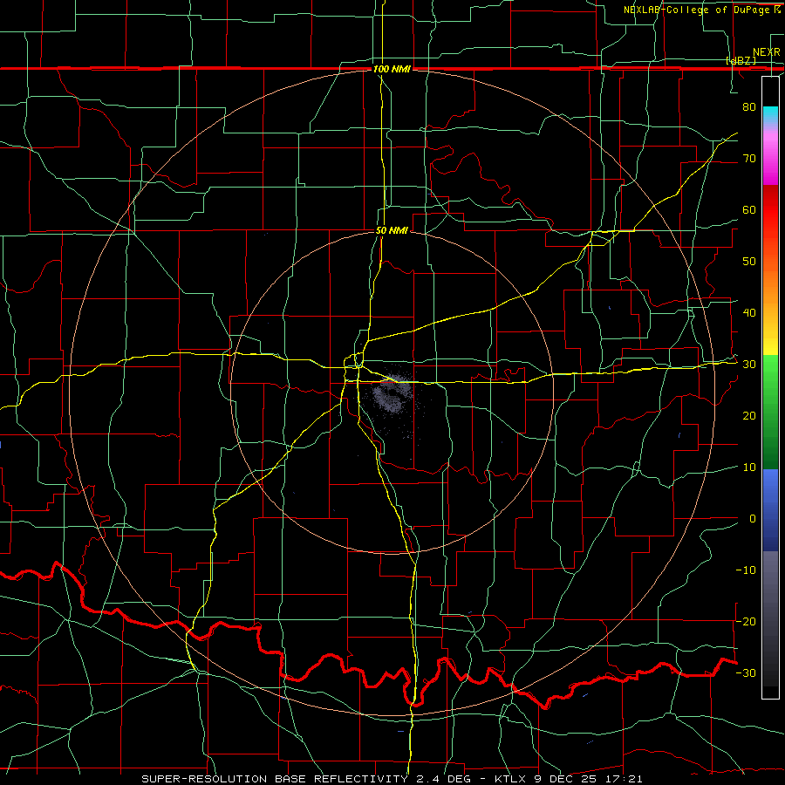Pick the cyan segment at the top of the color scale
This screenshot has width=785, height=785.
coord(770,117)
